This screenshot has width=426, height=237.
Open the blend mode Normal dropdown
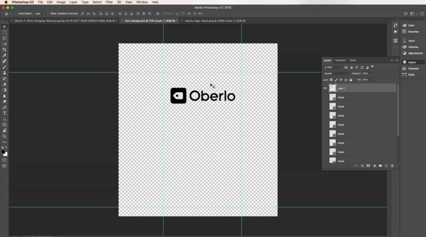pos(337,74)
